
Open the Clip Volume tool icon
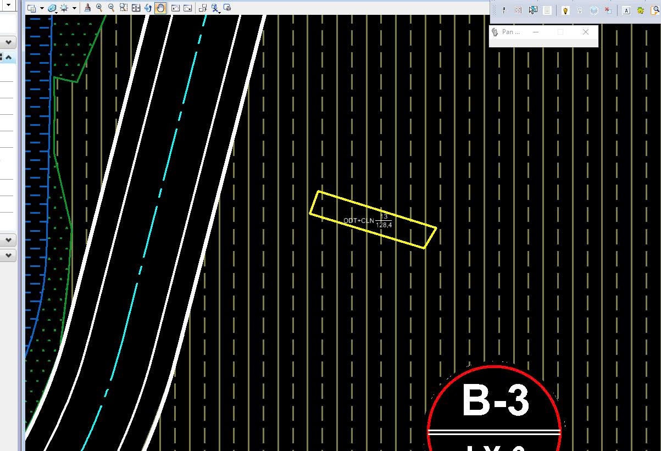[215, 8]
